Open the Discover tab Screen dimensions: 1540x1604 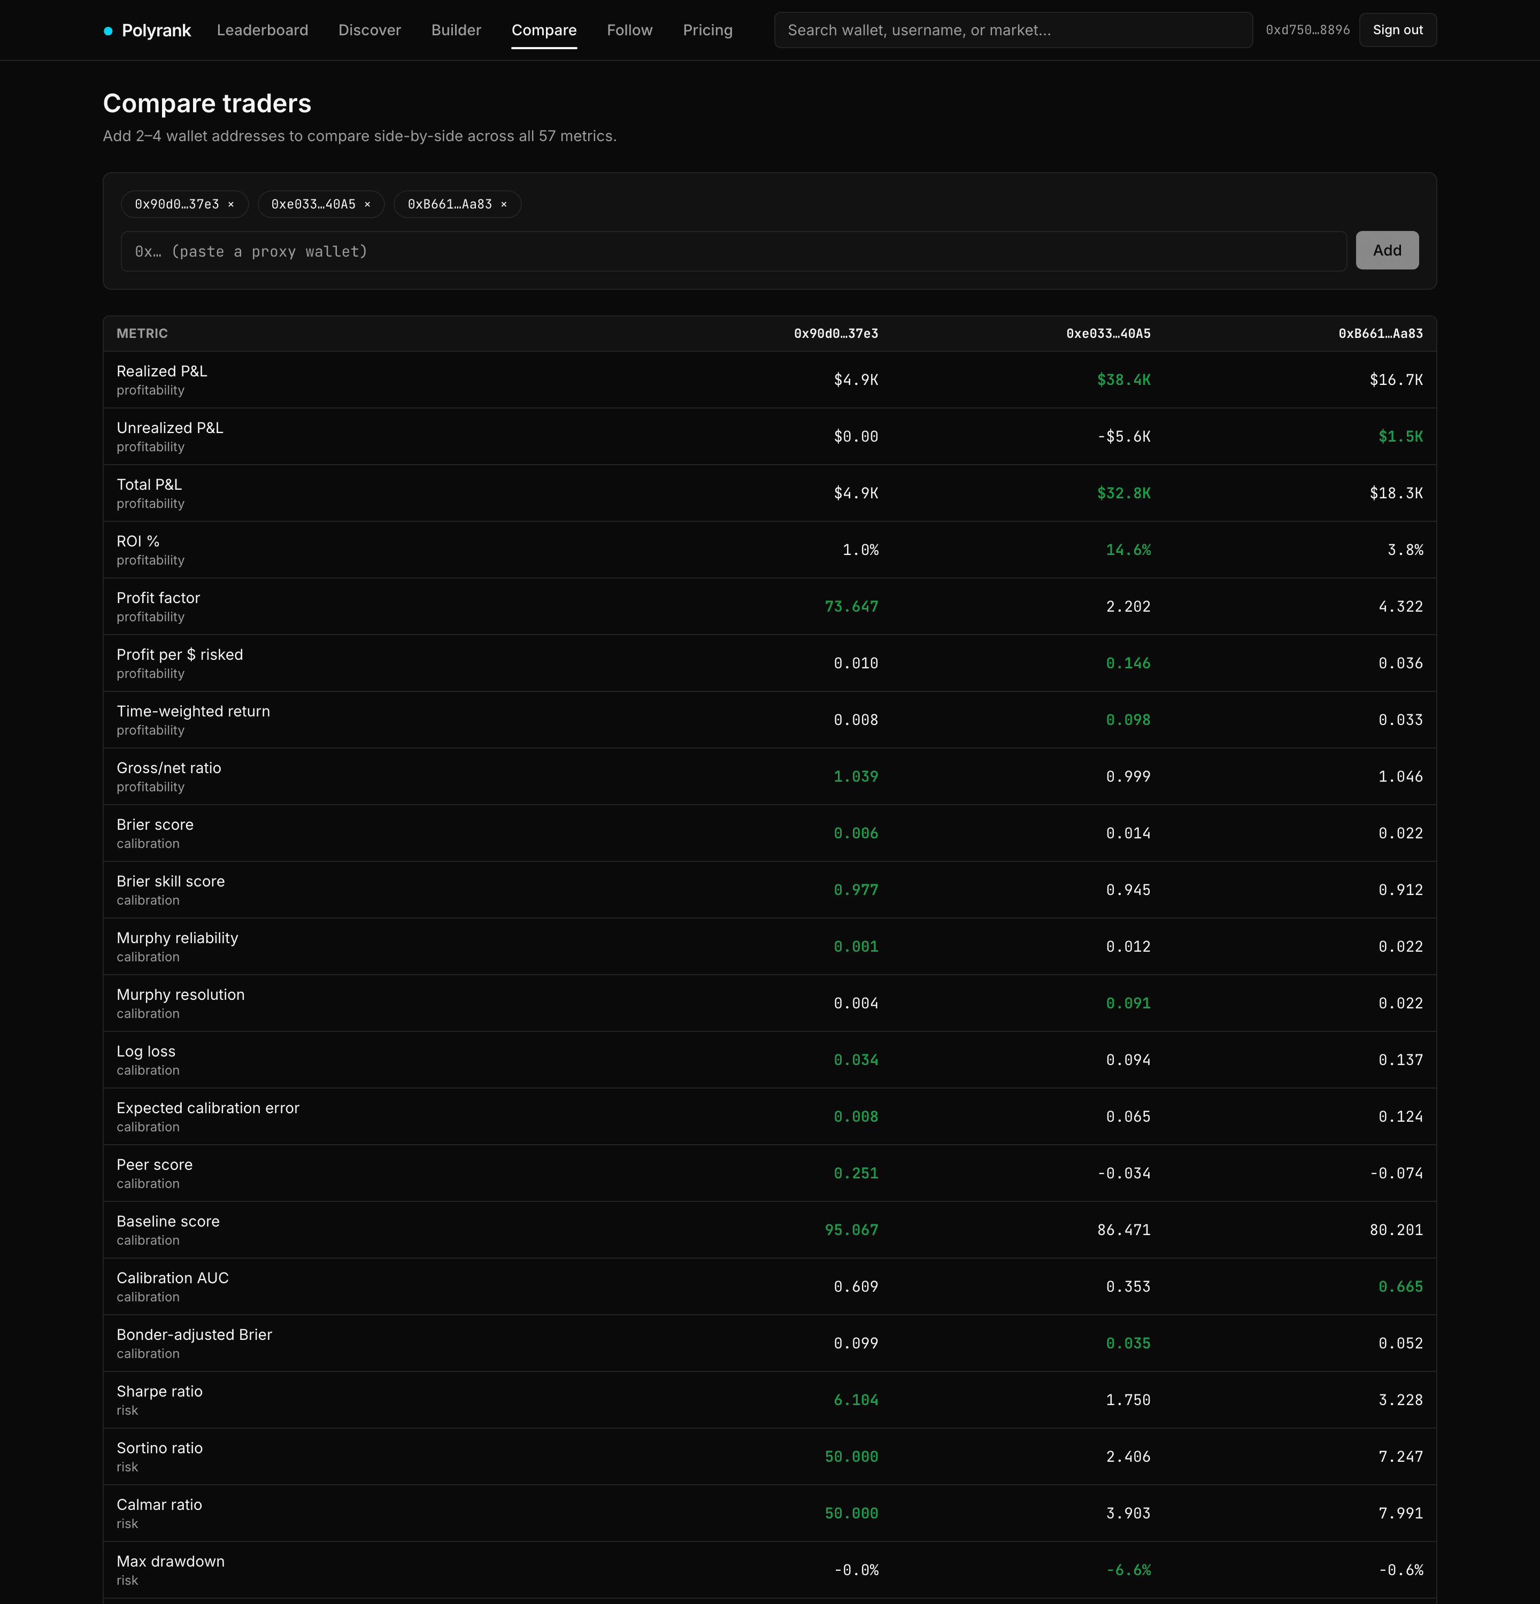370,30
